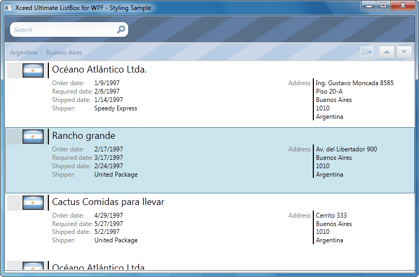Click the application icon in title bar
Screen dimensions: 419x277
(x=8, y=8)
